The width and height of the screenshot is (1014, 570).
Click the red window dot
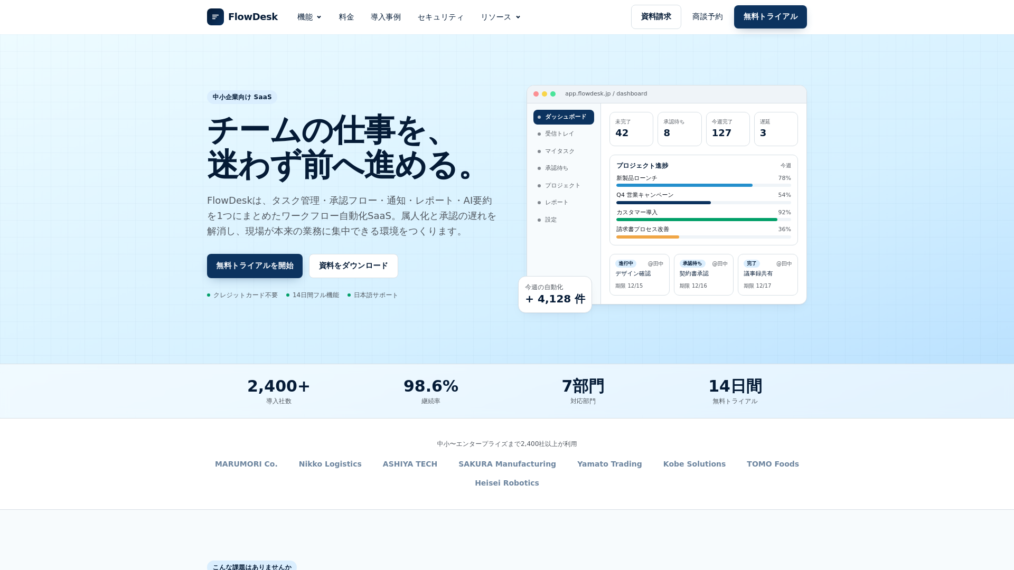coord(536,94)
